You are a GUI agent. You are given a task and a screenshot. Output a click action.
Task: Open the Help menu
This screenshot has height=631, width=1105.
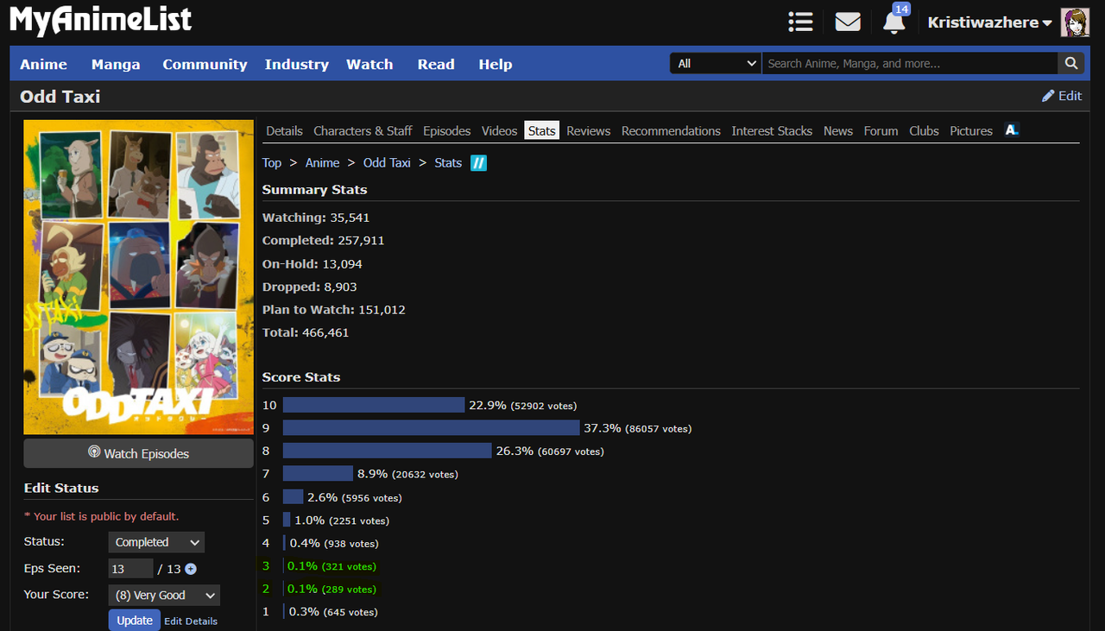click(x=496, y=64)
